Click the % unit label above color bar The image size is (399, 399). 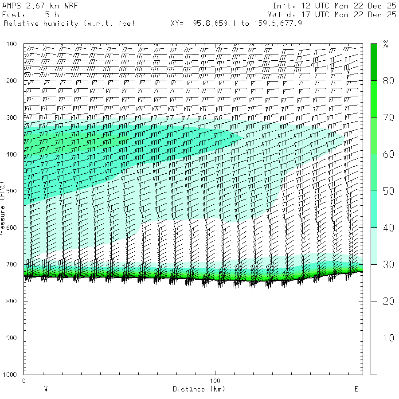(x=385, y=44)
